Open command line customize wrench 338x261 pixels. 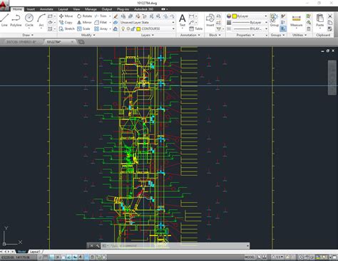(98, 246)
